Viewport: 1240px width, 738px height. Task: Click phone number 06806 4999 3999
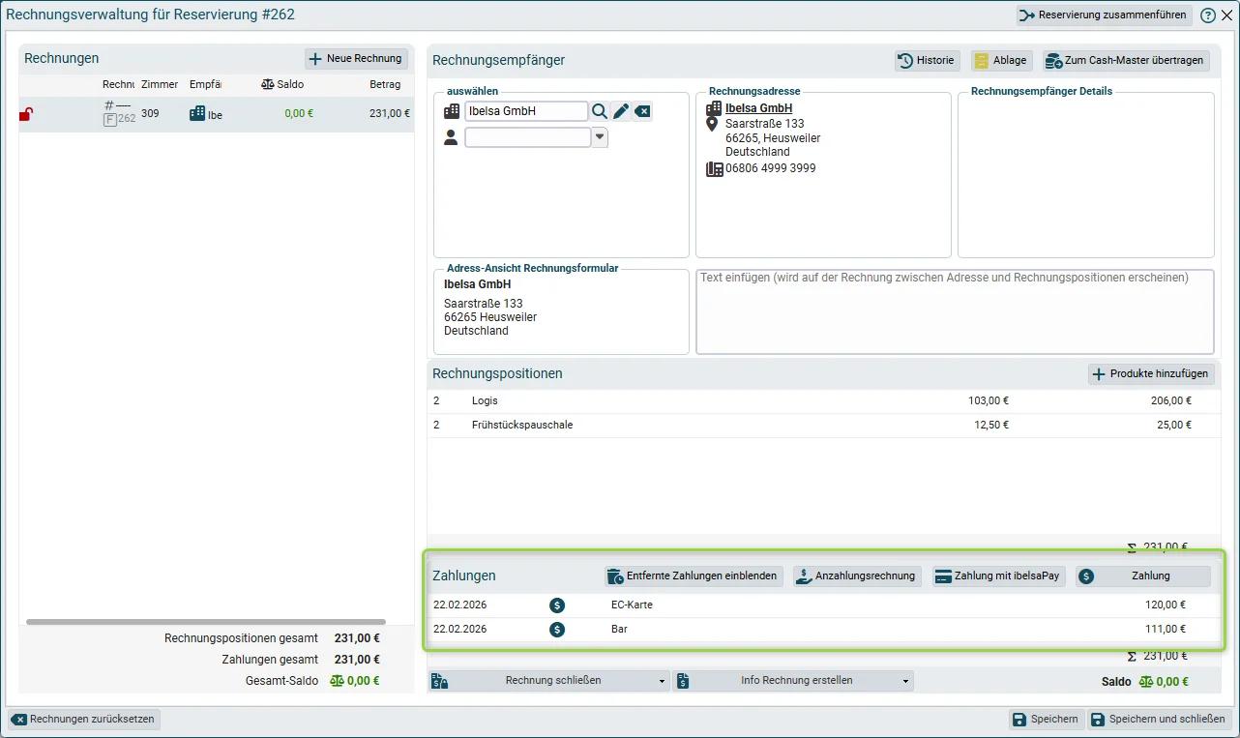point(771,168)
